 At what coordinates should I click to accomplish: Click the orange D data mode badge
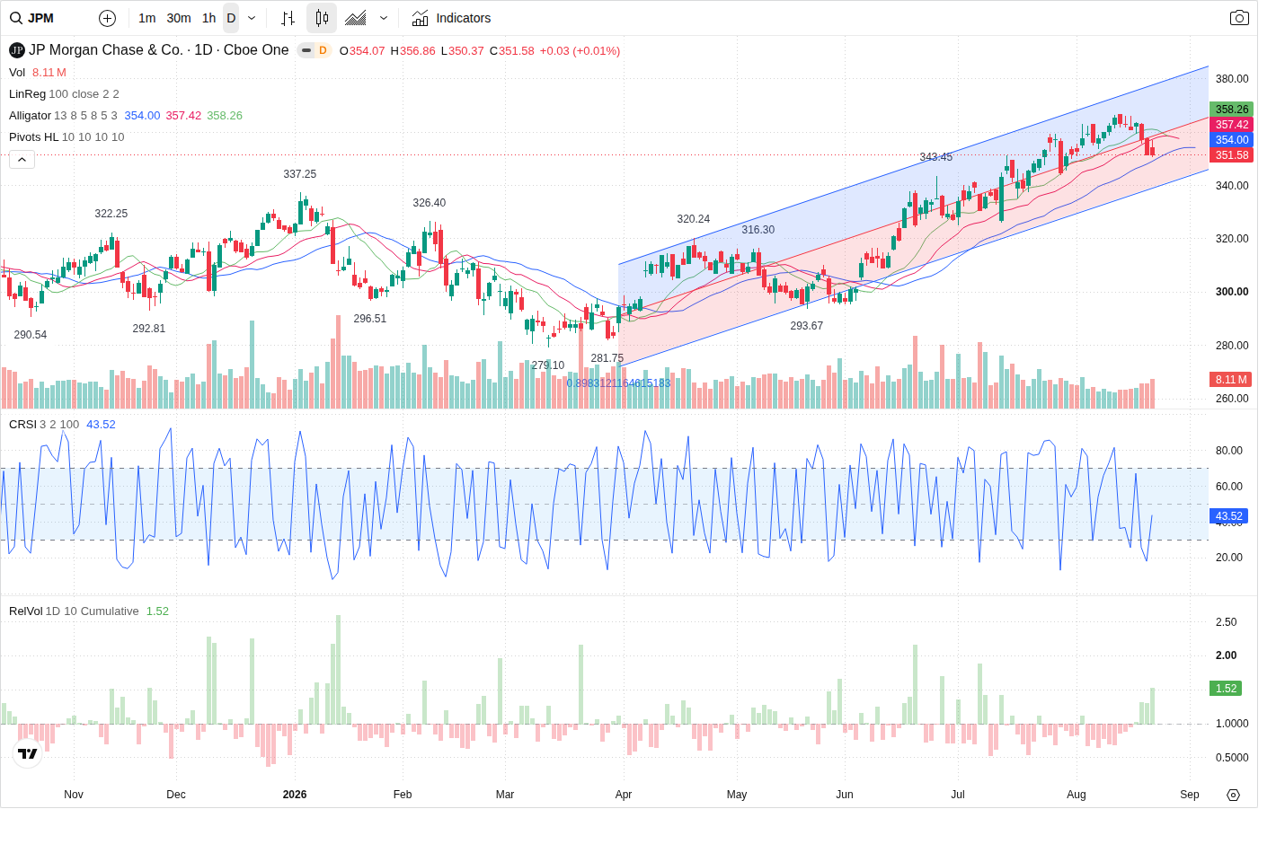(x=323, y=50)
